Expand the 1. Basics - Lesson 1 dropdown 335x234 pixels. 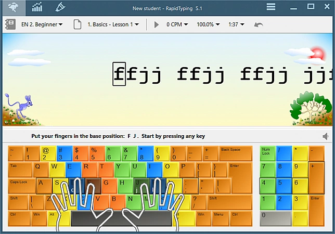coord(113,24)
